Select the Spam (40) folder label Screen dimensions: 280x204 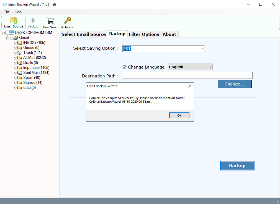pos(32,78)
